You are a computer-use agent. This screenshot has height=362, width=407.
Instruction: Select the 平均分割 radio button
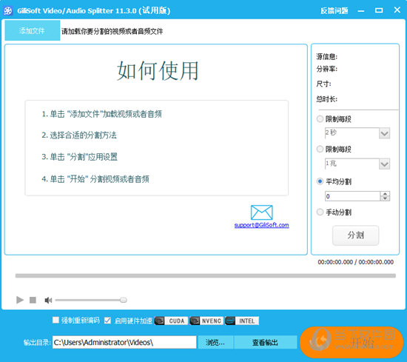tap(320, 181)
